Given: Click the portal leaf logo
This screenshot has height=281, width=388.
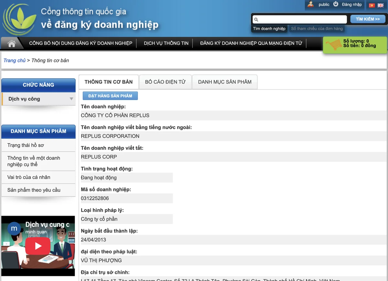Looking at the screenshot, I should pyautogui.click(x=19, y=19).
